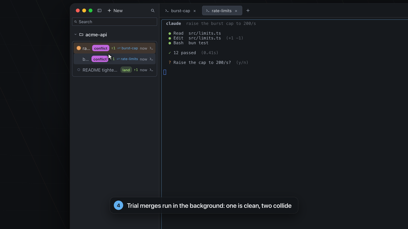Click the land badge on README row
Viewport: 408px width, 229px height.
[x=126, y=70]
